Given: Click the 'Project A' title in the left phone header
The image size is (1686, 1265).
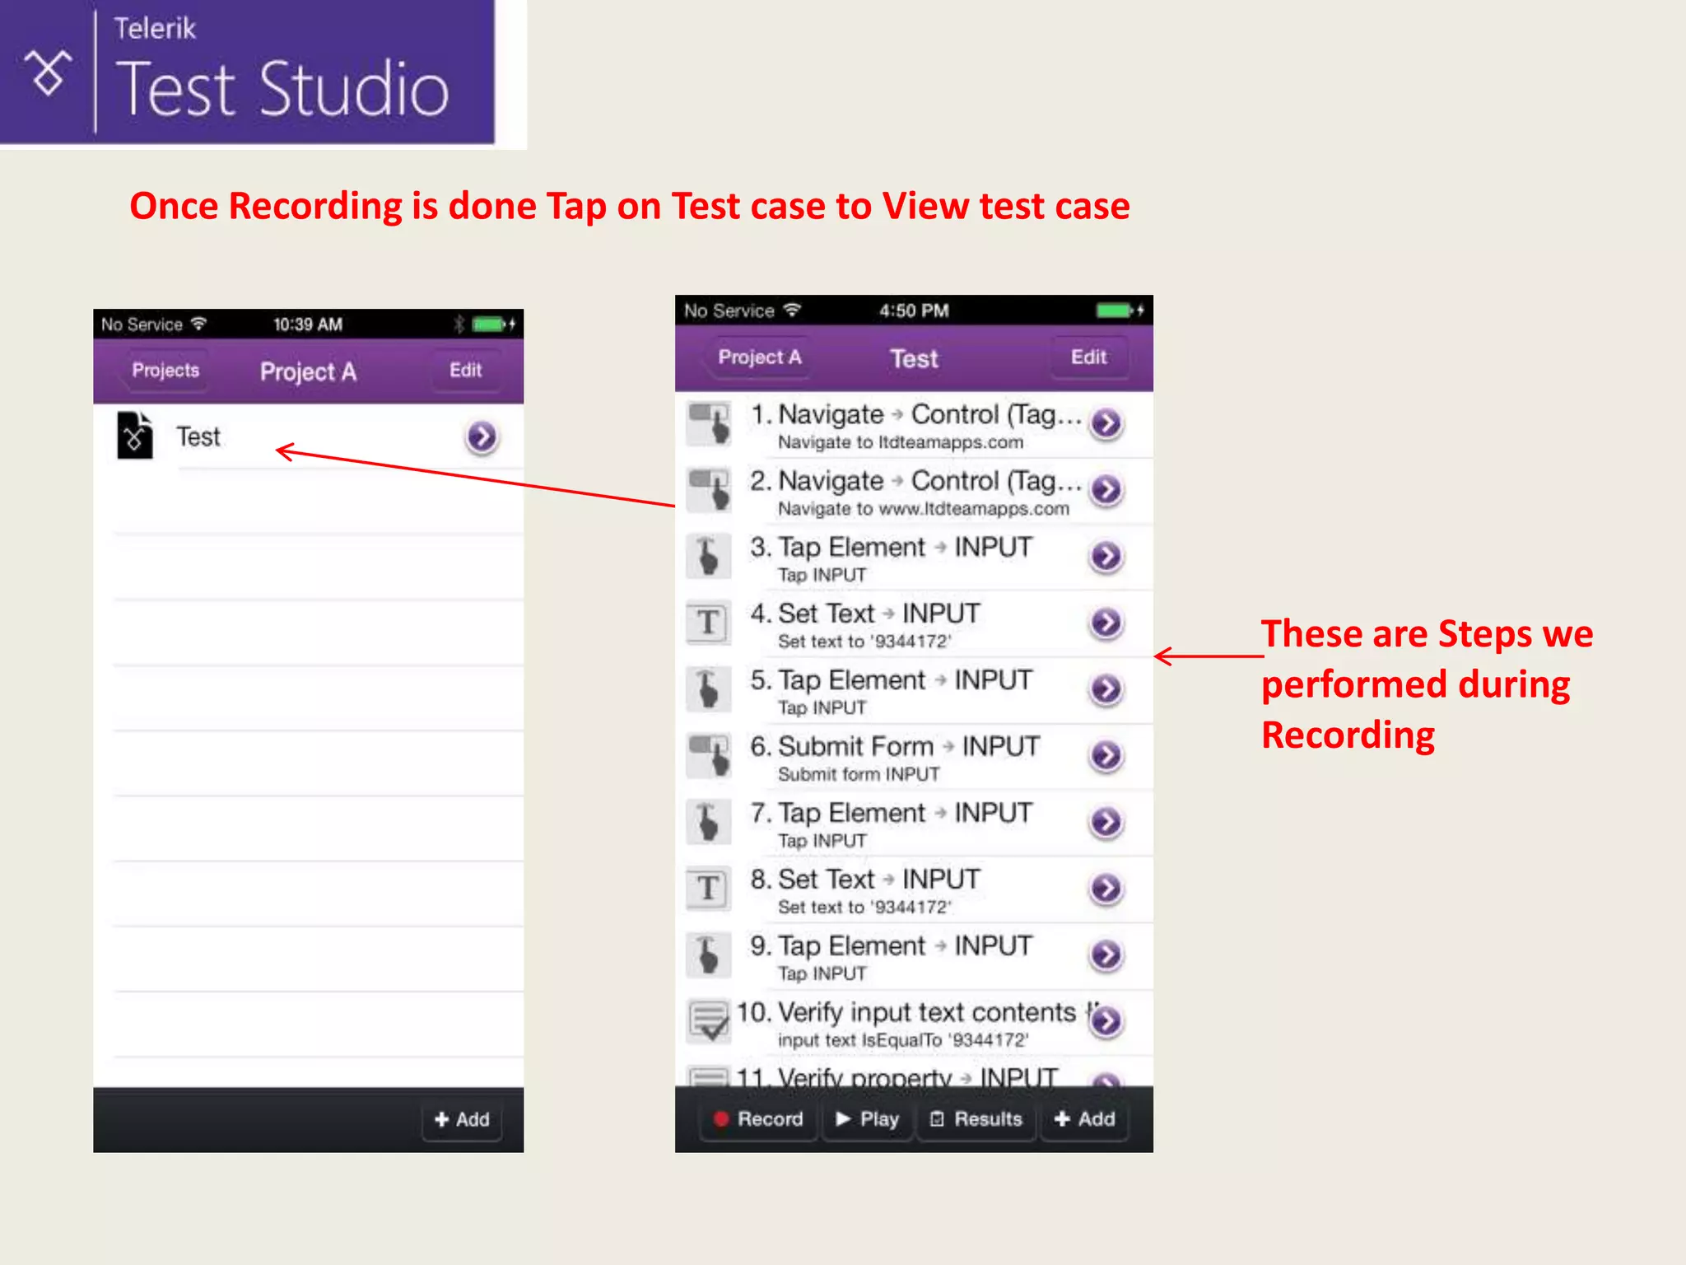Looking at the screenshot, I should [308, 371].
